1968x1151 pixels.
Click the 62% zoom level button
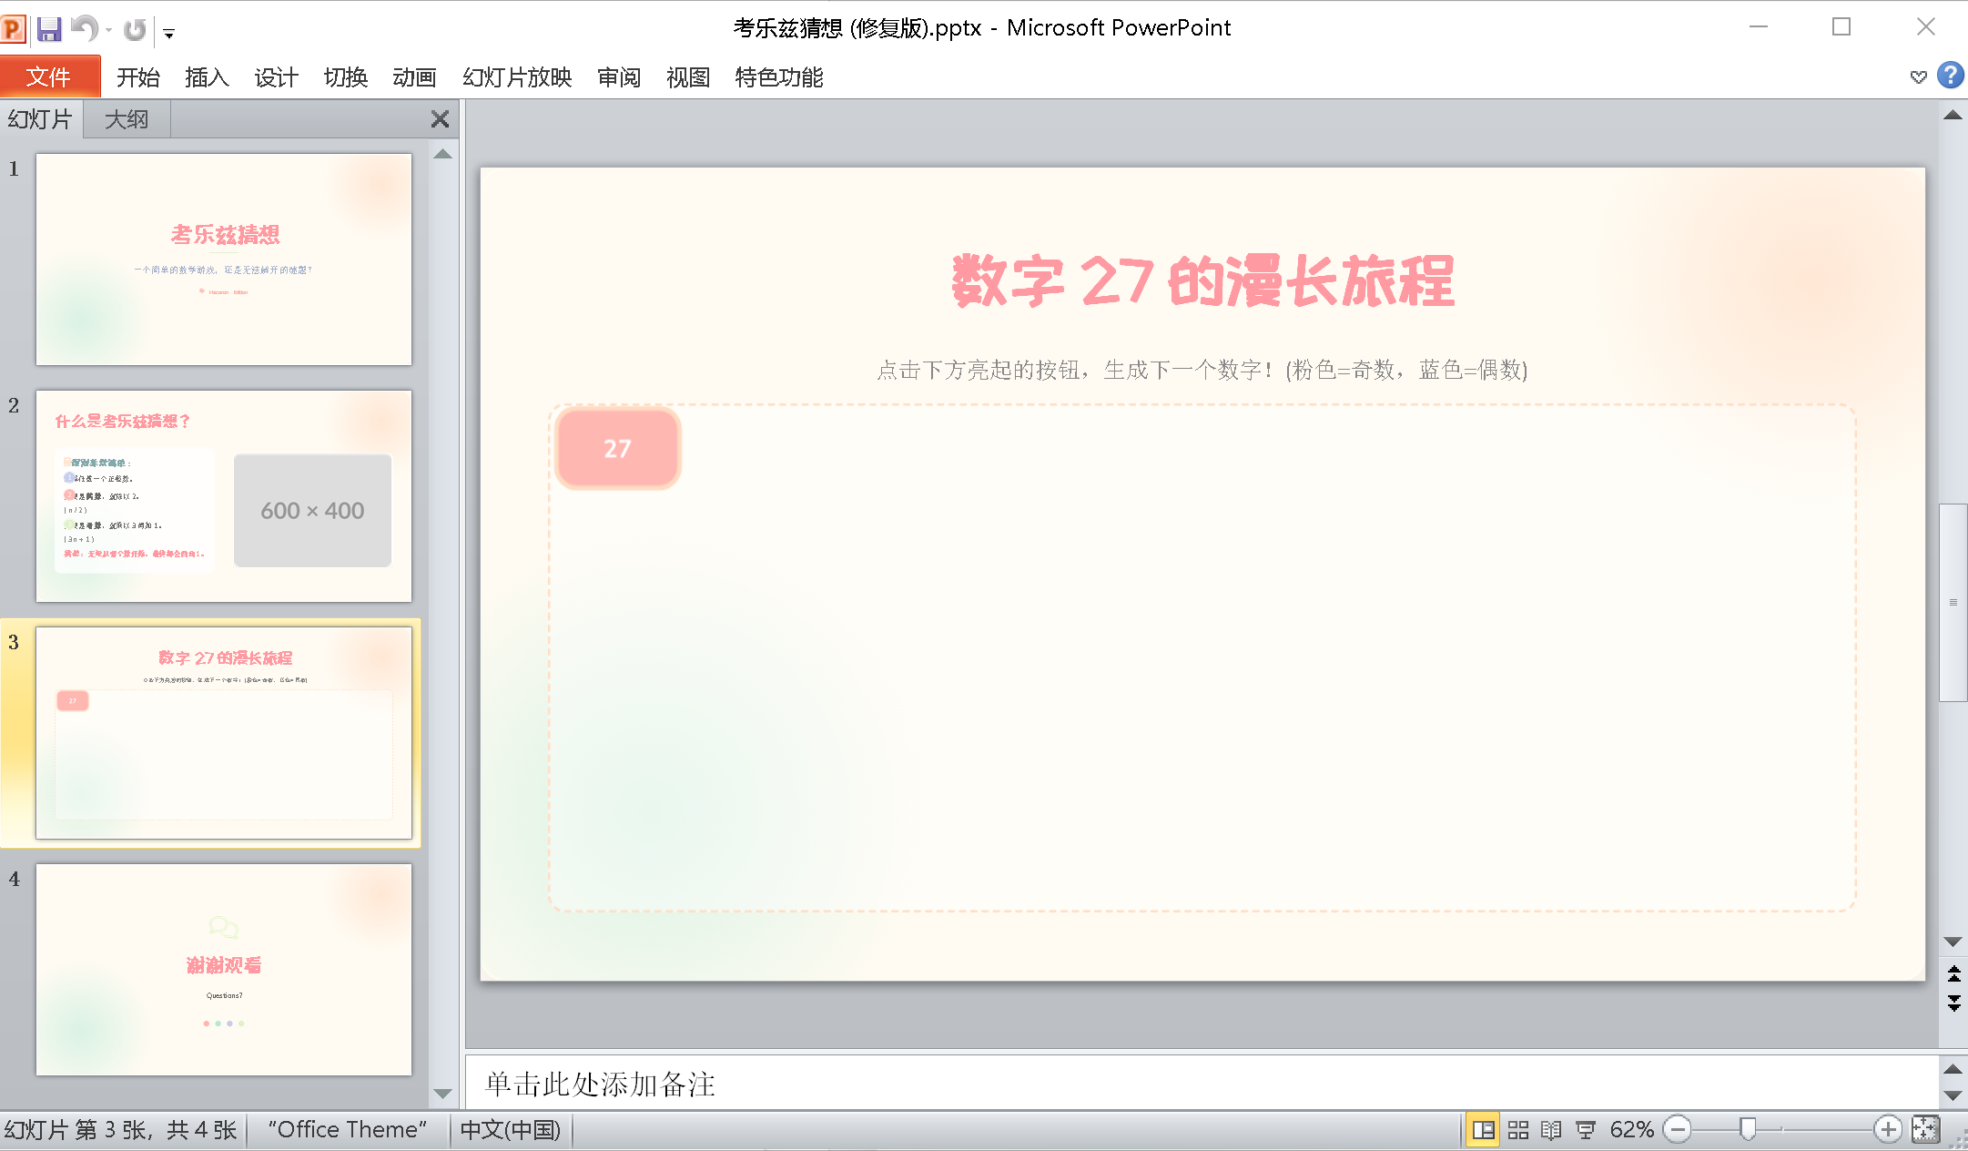tap(1631, 1130)
